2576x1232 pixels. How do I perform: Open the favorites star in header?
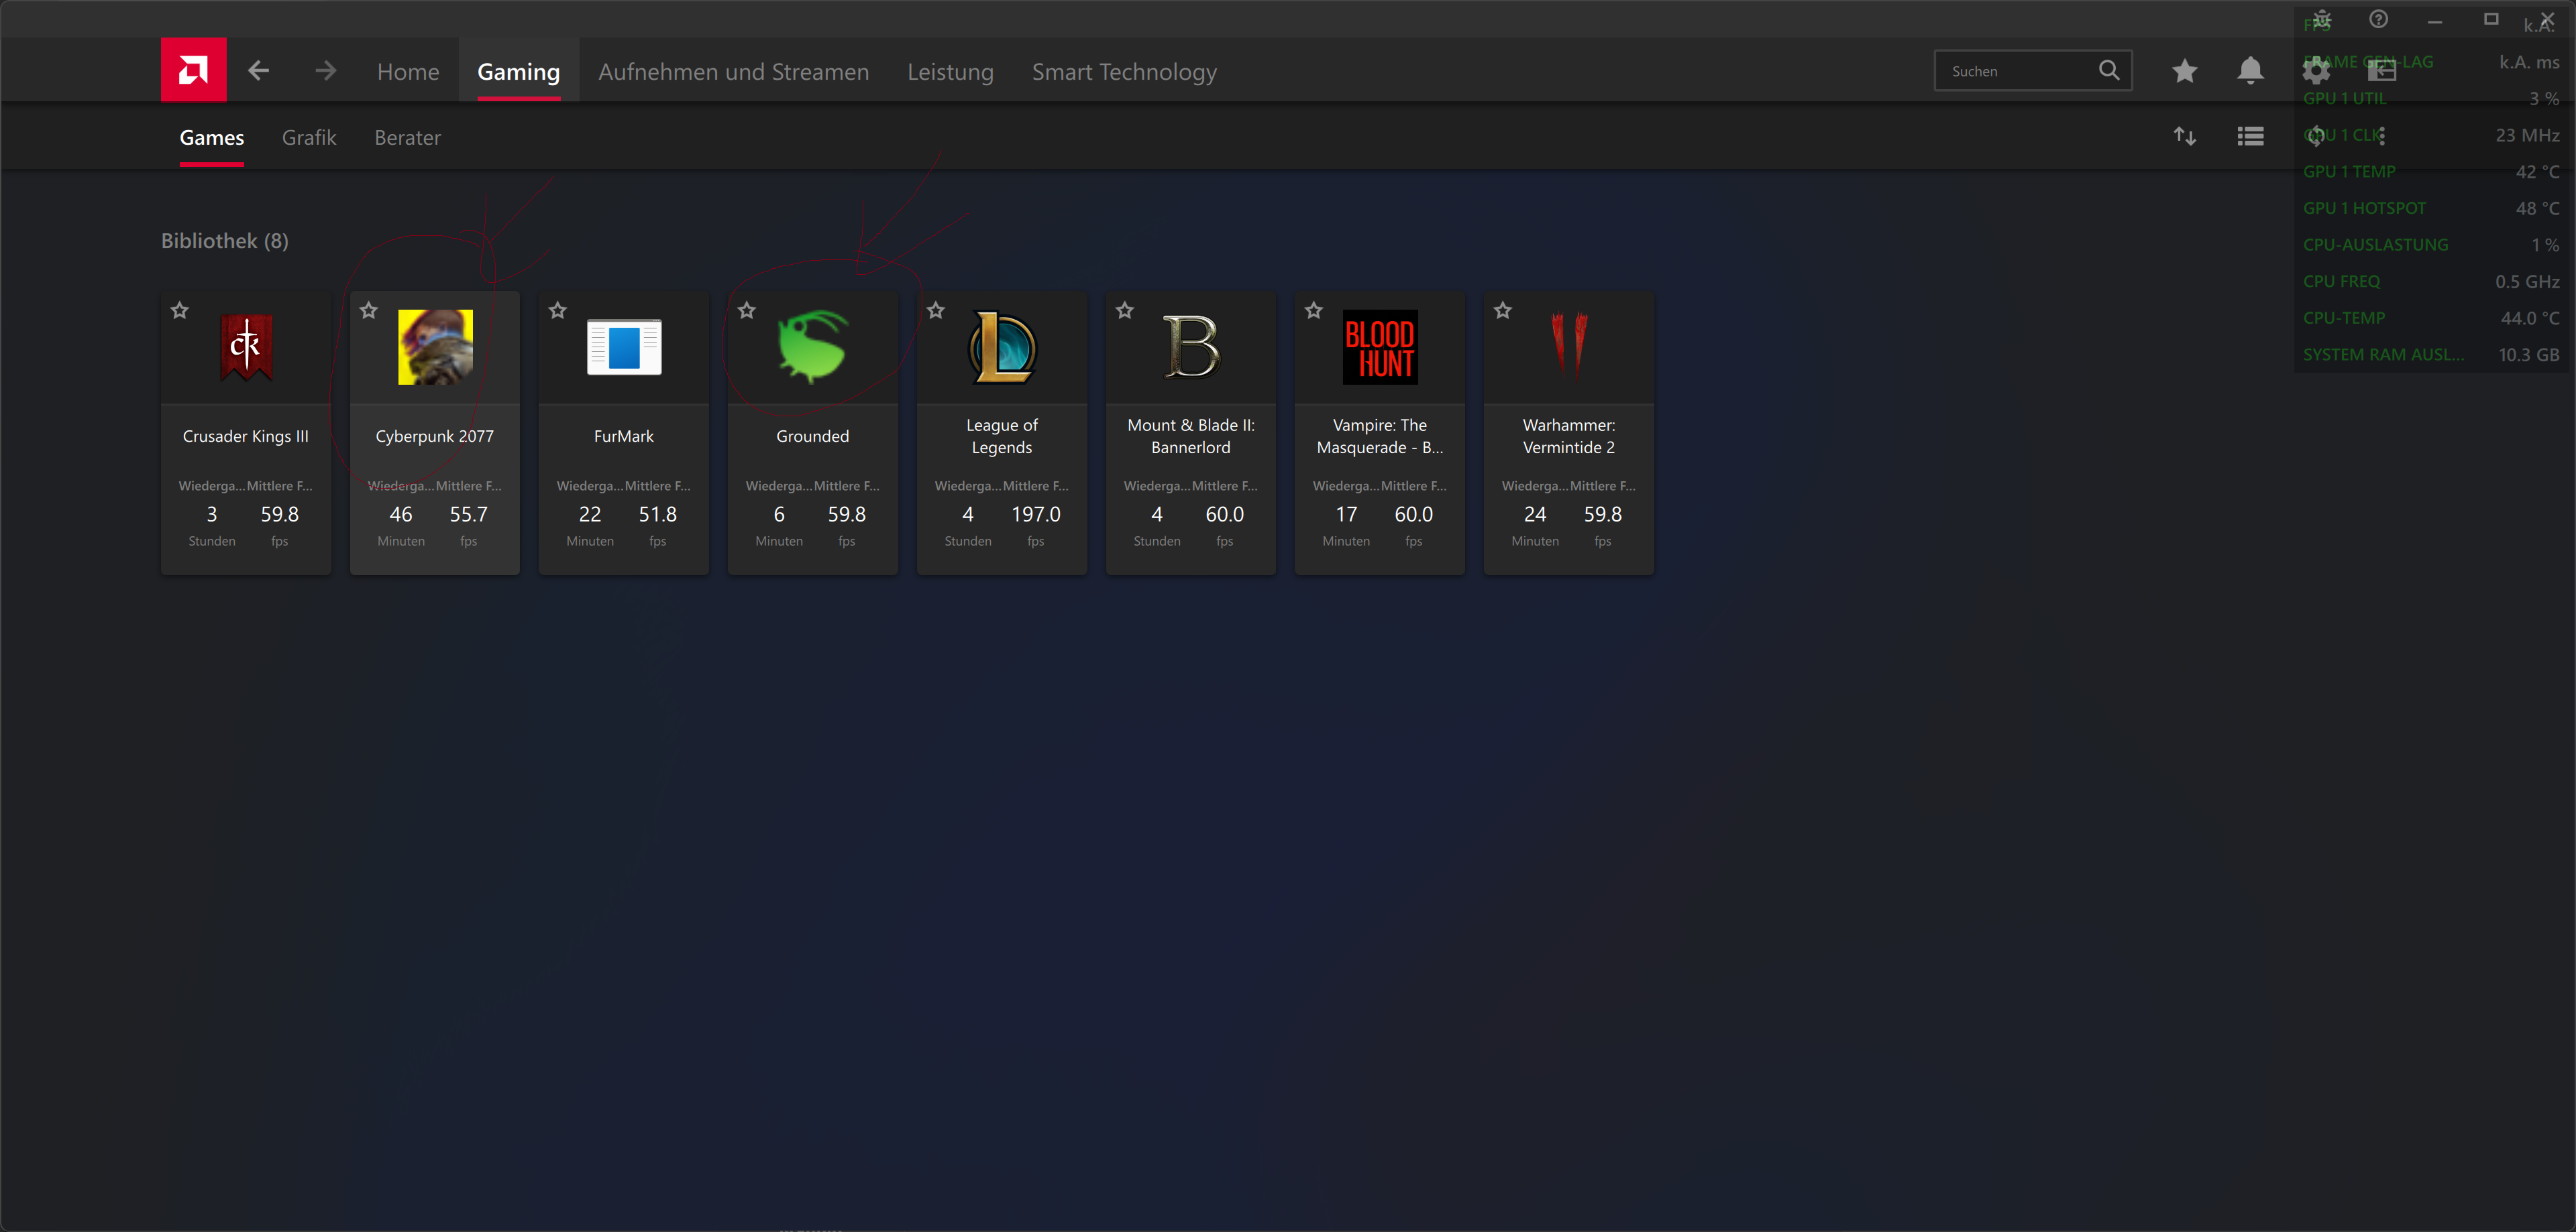[x=2184, y=70]
